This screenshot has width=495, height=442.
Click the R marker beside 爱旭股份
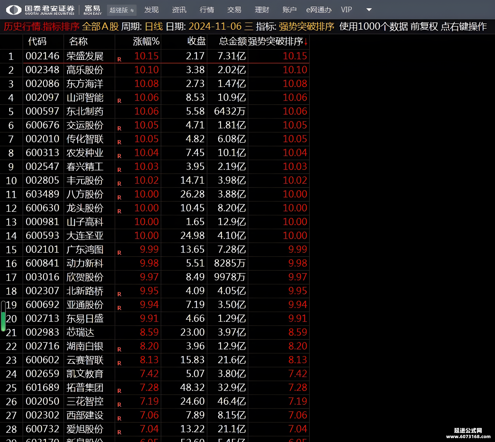(119, 432)
